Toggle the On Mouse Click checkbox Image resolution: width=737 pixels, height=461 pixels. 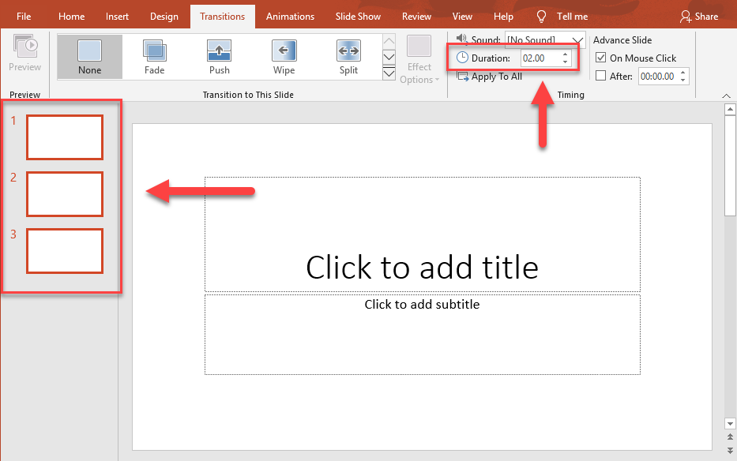[x=600, y=58]
